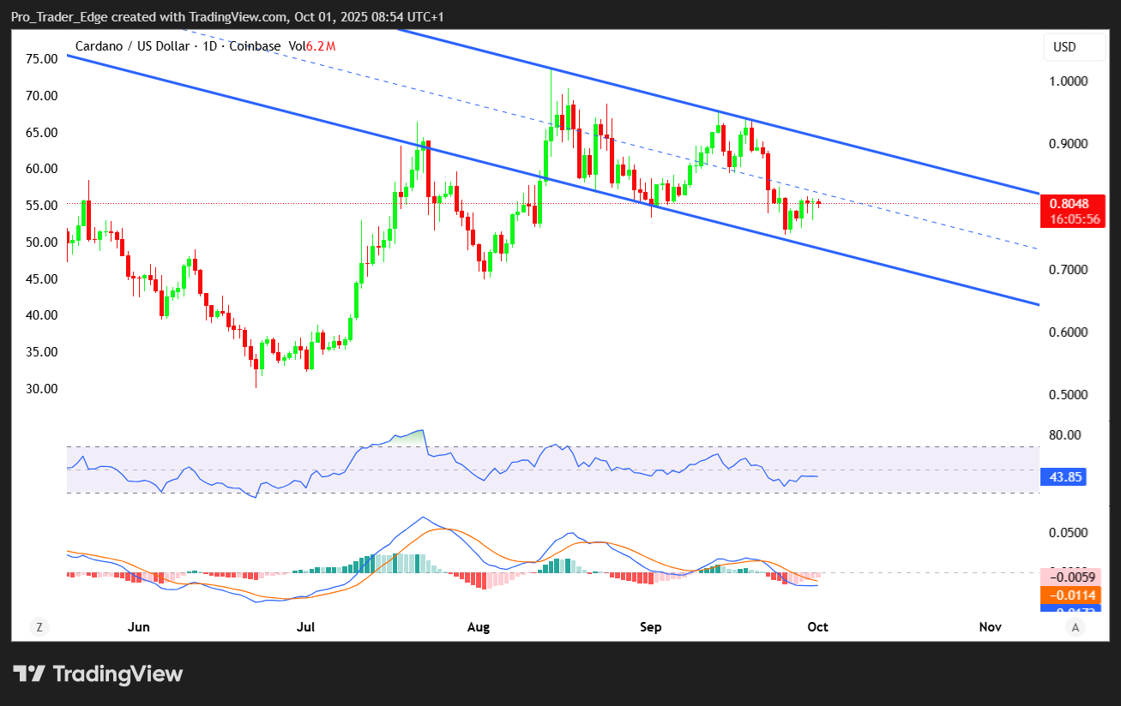Click the Cardano / US Dollar symbol title
The height and width of the screenshot is (706, 1121).
[x=132, y=46]
